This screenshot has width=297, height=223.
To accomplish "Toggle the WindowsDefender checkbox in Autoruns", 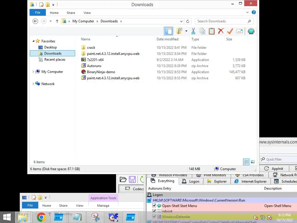I will click(154, 217).
